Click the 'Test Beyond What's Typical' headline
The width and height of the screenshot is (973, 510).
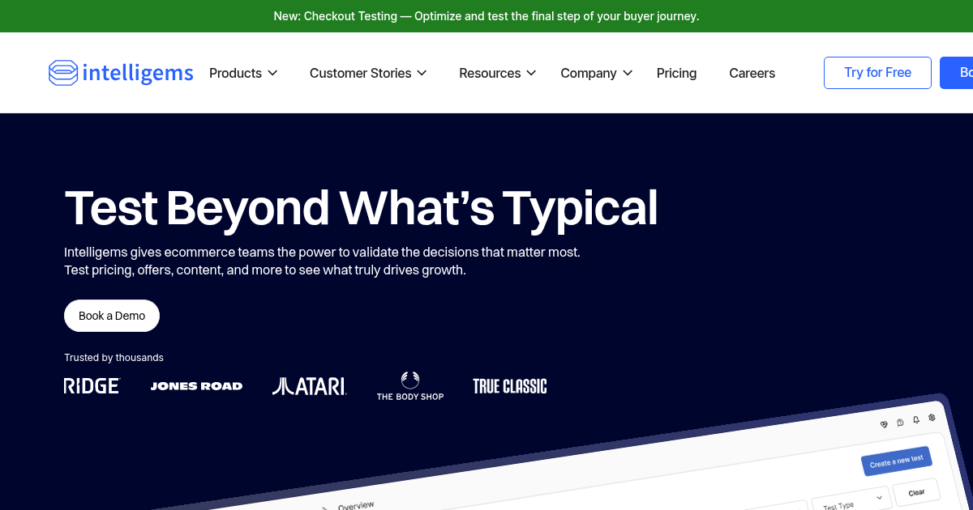click(361, 207)
